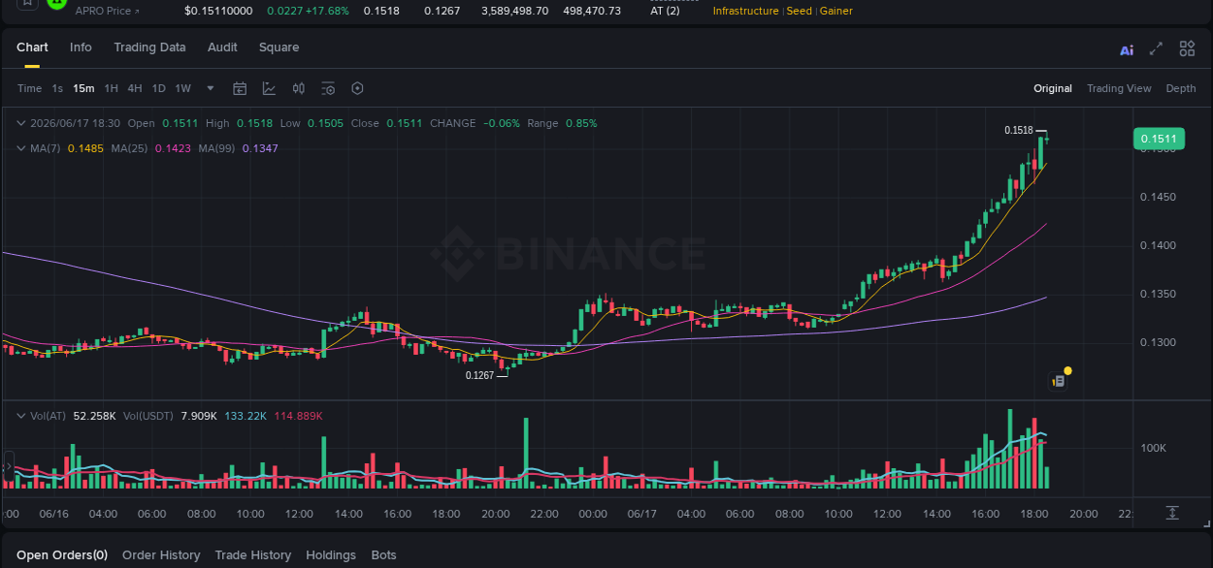Screen dimensions: 1213x568
Task: Open technical indicators line-chart icon
Action: click(269, 88)
